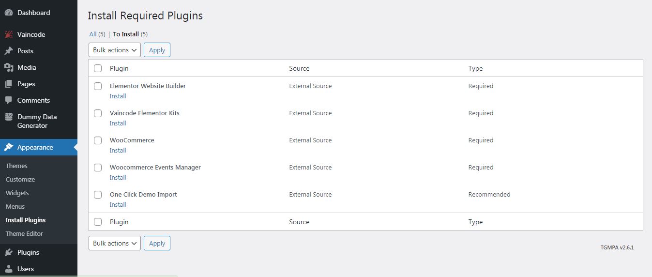Click Install under Vaincode Elementor Kits

click(x=118, y=123)
